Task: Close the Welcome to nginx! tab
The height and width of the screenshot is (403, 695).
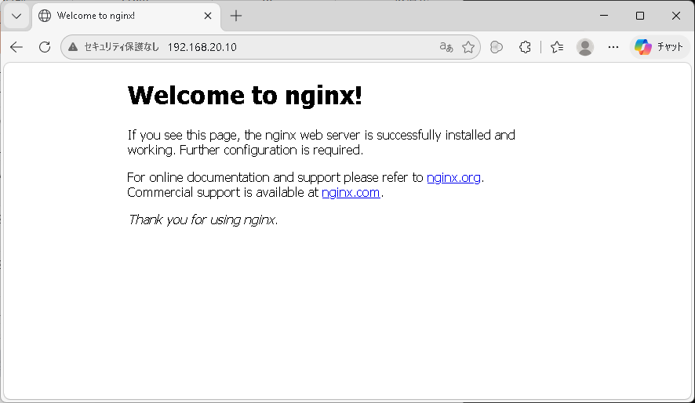Action: tap(208, 16)
